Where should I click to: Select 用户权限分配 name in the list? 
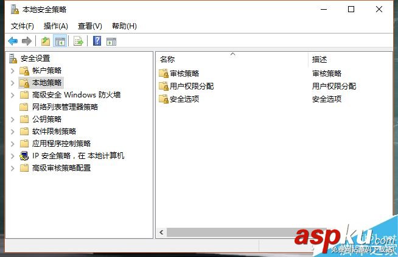click(192, 86)
